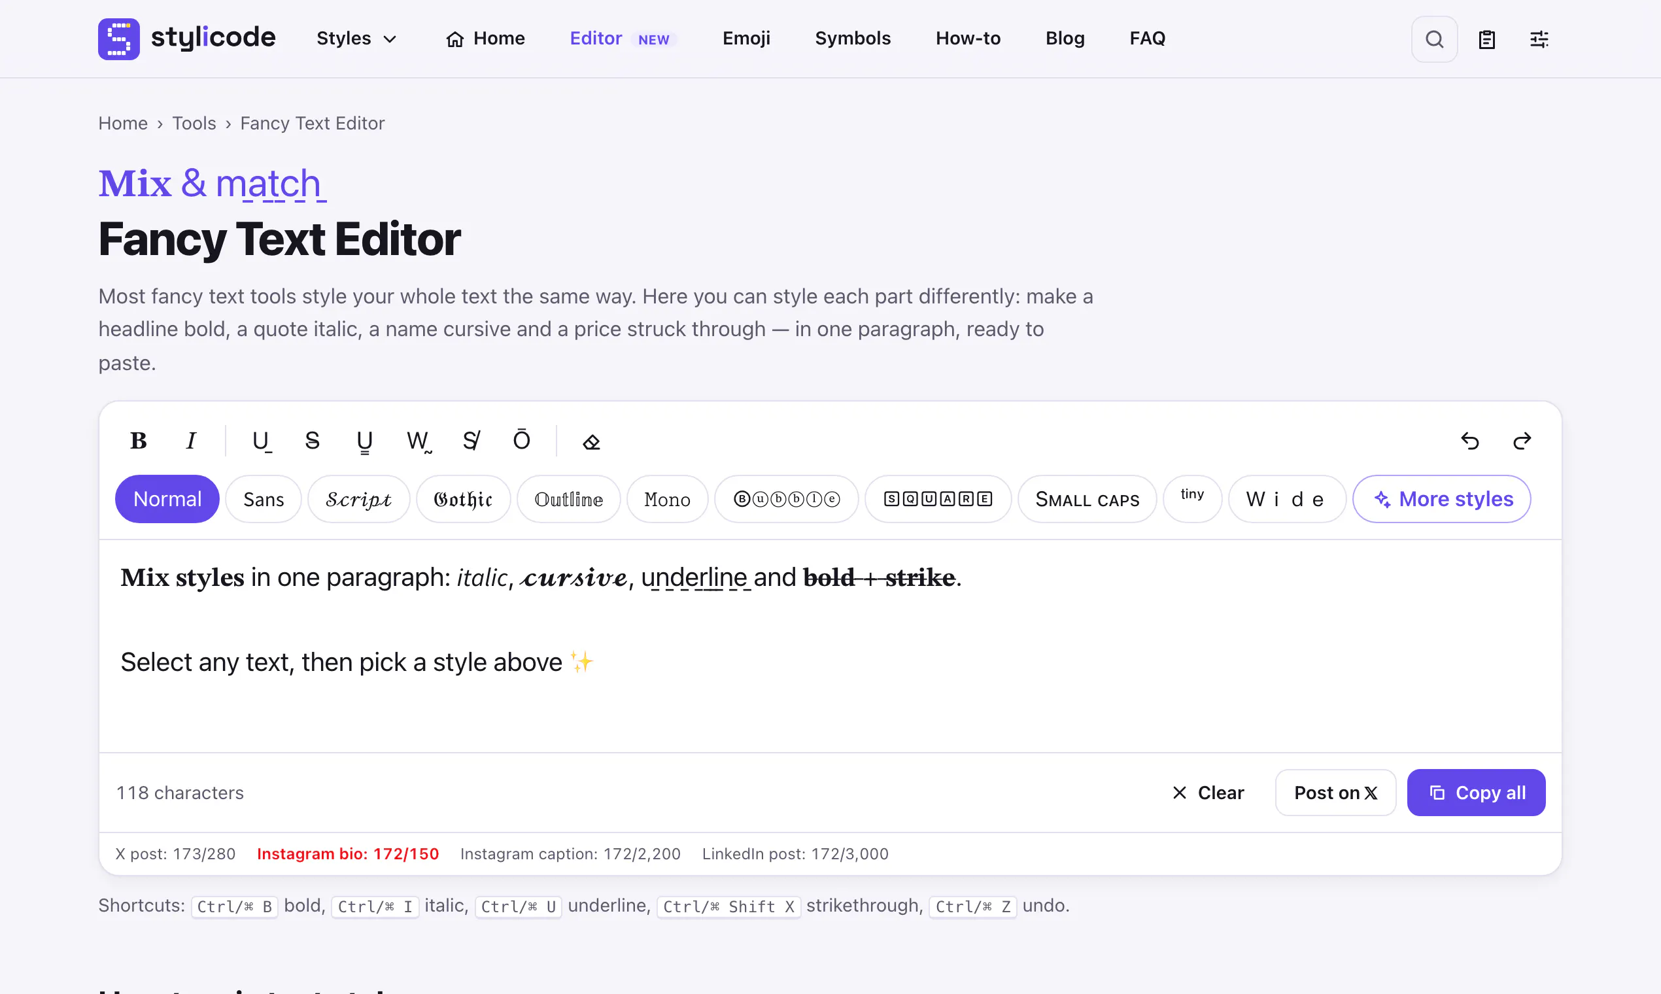The width and height of the screenshot is (1661, 994).
Task: Select the Normal style chip
Action: tap(167, 499)
